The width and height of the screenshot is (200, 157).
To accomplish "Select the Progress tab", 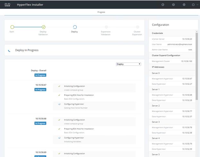I will 101,12.
